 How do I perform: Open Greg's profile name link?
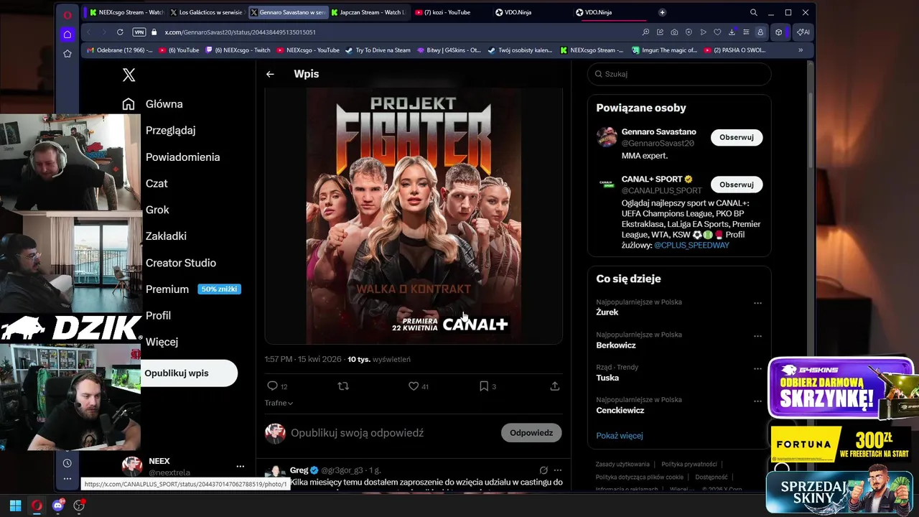tap(299, 470)
